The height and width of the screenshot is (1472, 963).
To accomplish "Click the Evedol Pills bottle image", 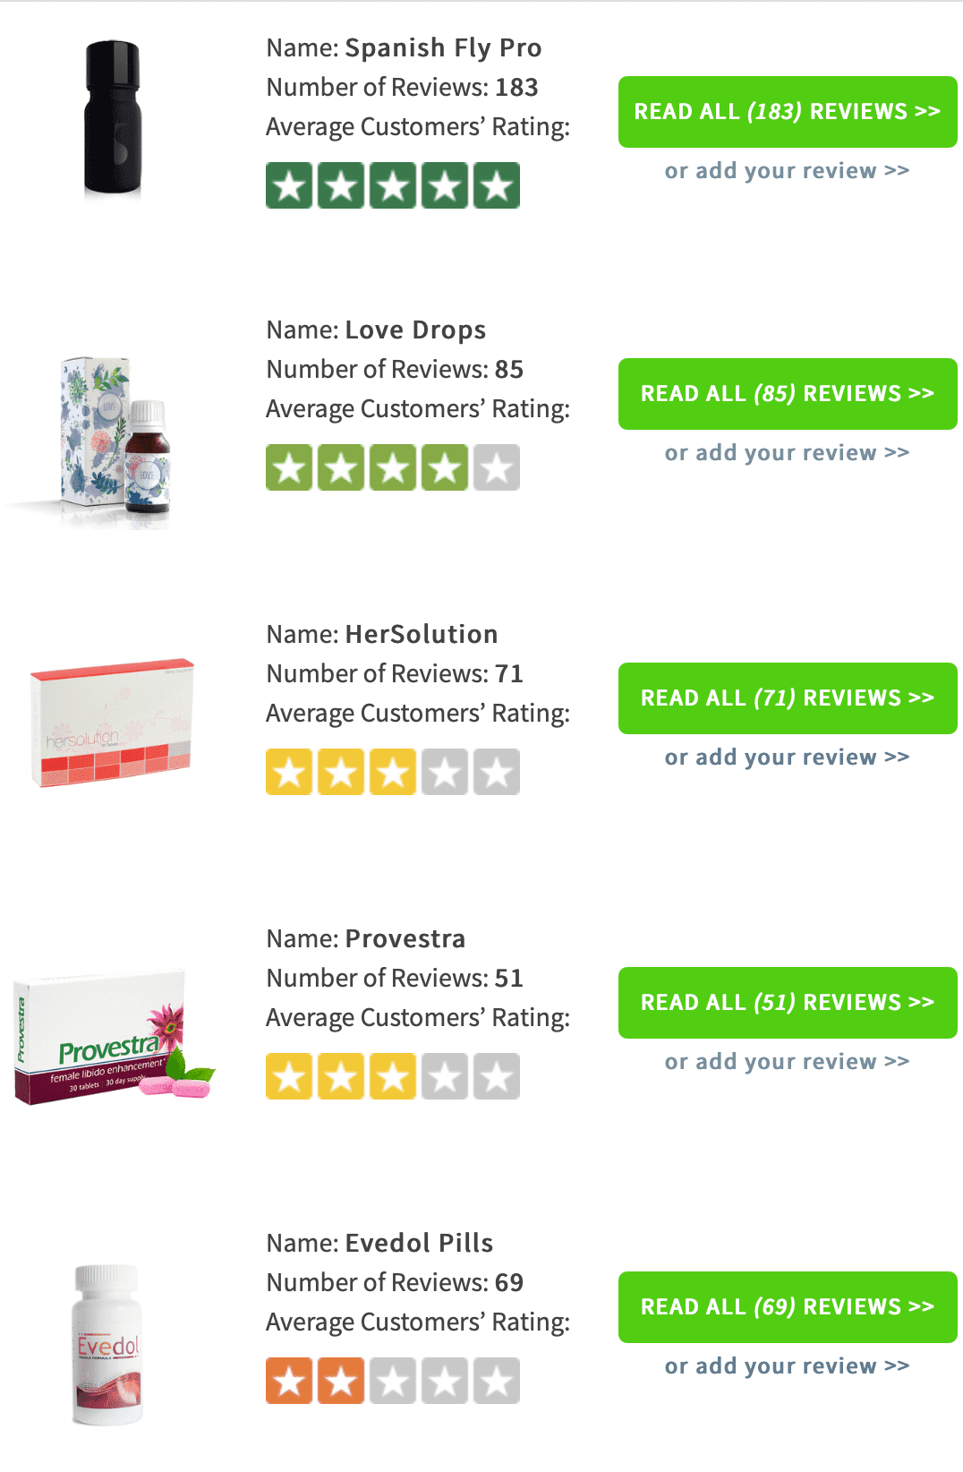I will [x=107, y=1345].
